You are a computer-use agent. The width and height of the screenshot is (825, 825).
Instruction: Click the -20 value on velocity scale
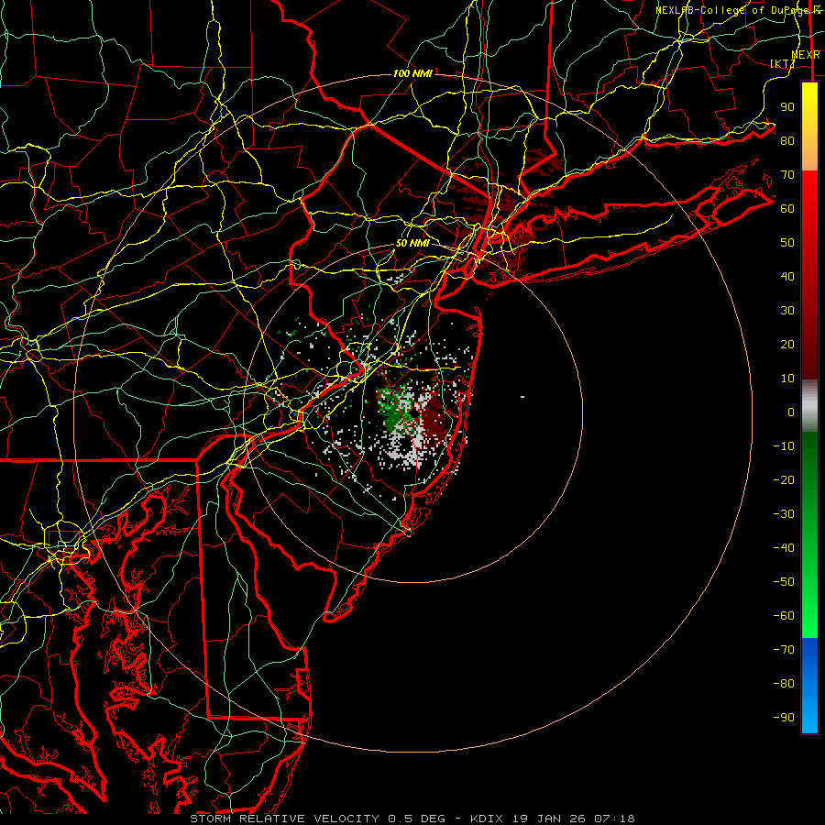(x=784, y=480)
